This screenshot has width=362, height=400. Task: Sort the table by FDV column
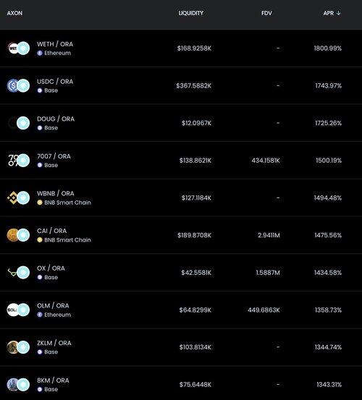pyautogui.click(x=266, y=13)
